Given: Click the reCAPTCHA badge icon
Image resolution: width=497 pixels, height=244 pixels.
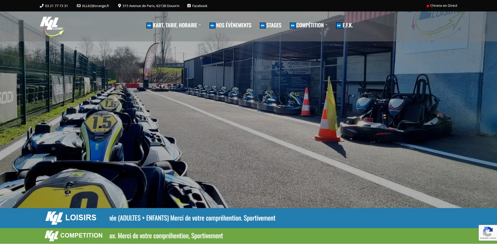Looking at the screenshot, I should 488,232.
